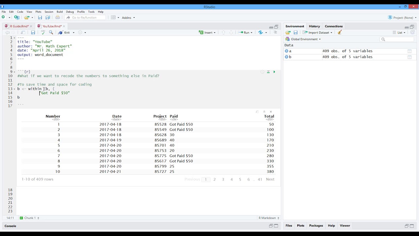Image resolution: width=419 pixels, height=236 pixels.
Task: Open chunk options gear in chunk header
Action: 262,72
